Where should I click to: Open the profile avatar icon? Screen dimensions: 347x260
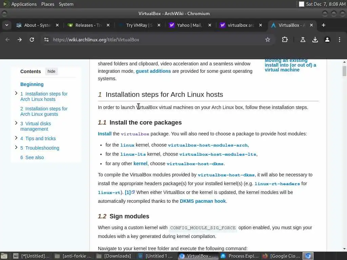(x=327, y=40)
